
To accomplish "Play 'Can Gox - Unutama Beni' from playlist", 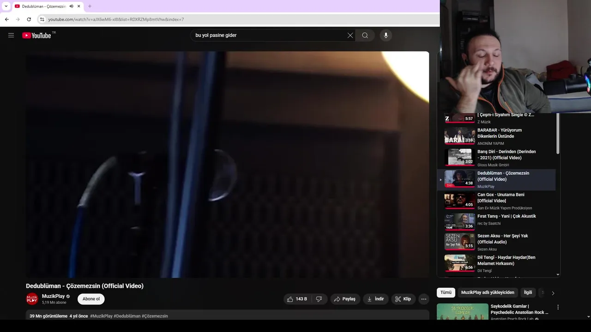I will 496,201.
